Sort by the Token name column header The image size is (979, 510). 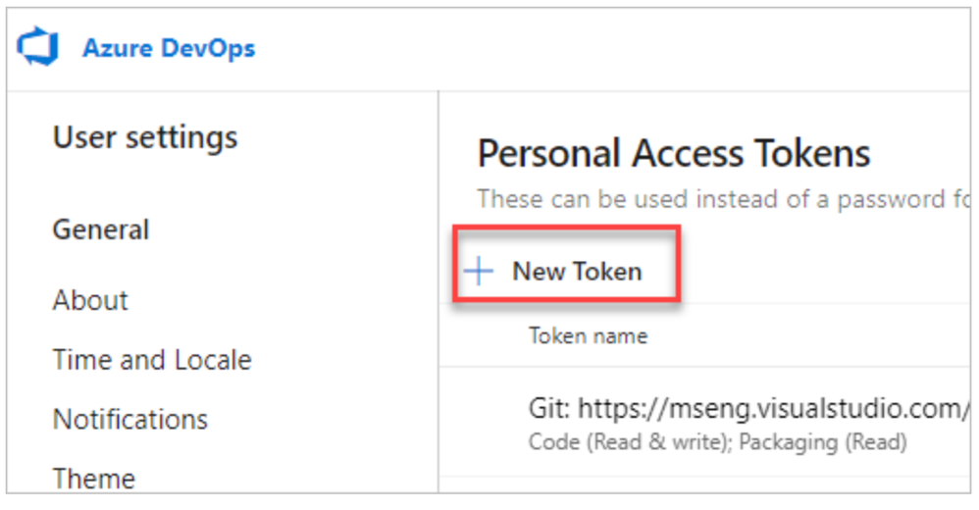(588, 335)
